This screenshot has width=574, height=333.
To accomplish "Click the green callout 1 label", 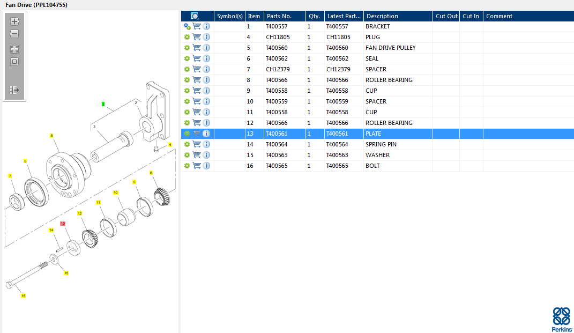I will (x=103, y=103).
